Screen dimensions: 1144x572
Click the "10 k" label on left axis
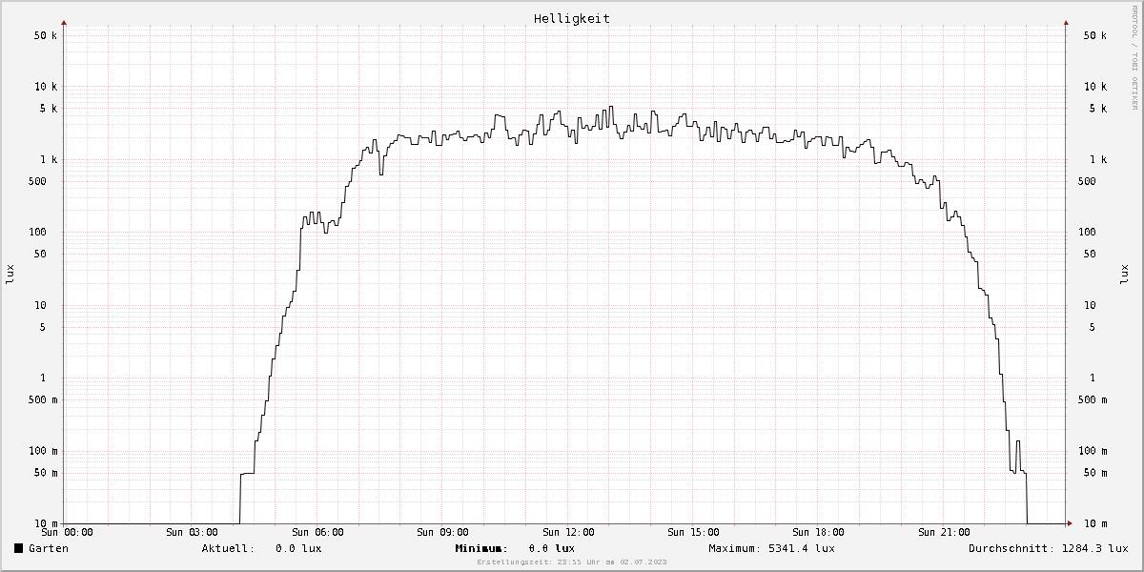[46, 87]
